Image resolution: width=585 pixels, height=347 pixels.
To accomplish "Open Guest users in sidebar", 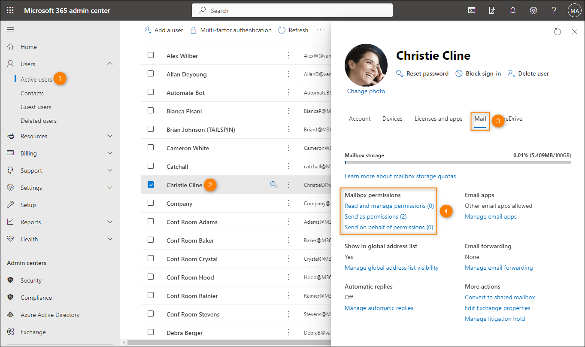I will (36, 107).
